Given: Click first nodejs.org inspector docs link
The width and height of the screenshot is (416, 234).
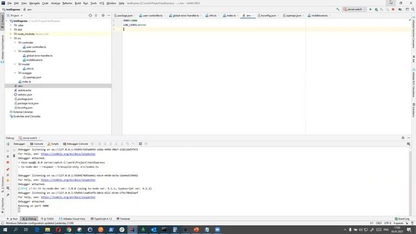Looking at the screenshot, I should (x=68, y=154).
